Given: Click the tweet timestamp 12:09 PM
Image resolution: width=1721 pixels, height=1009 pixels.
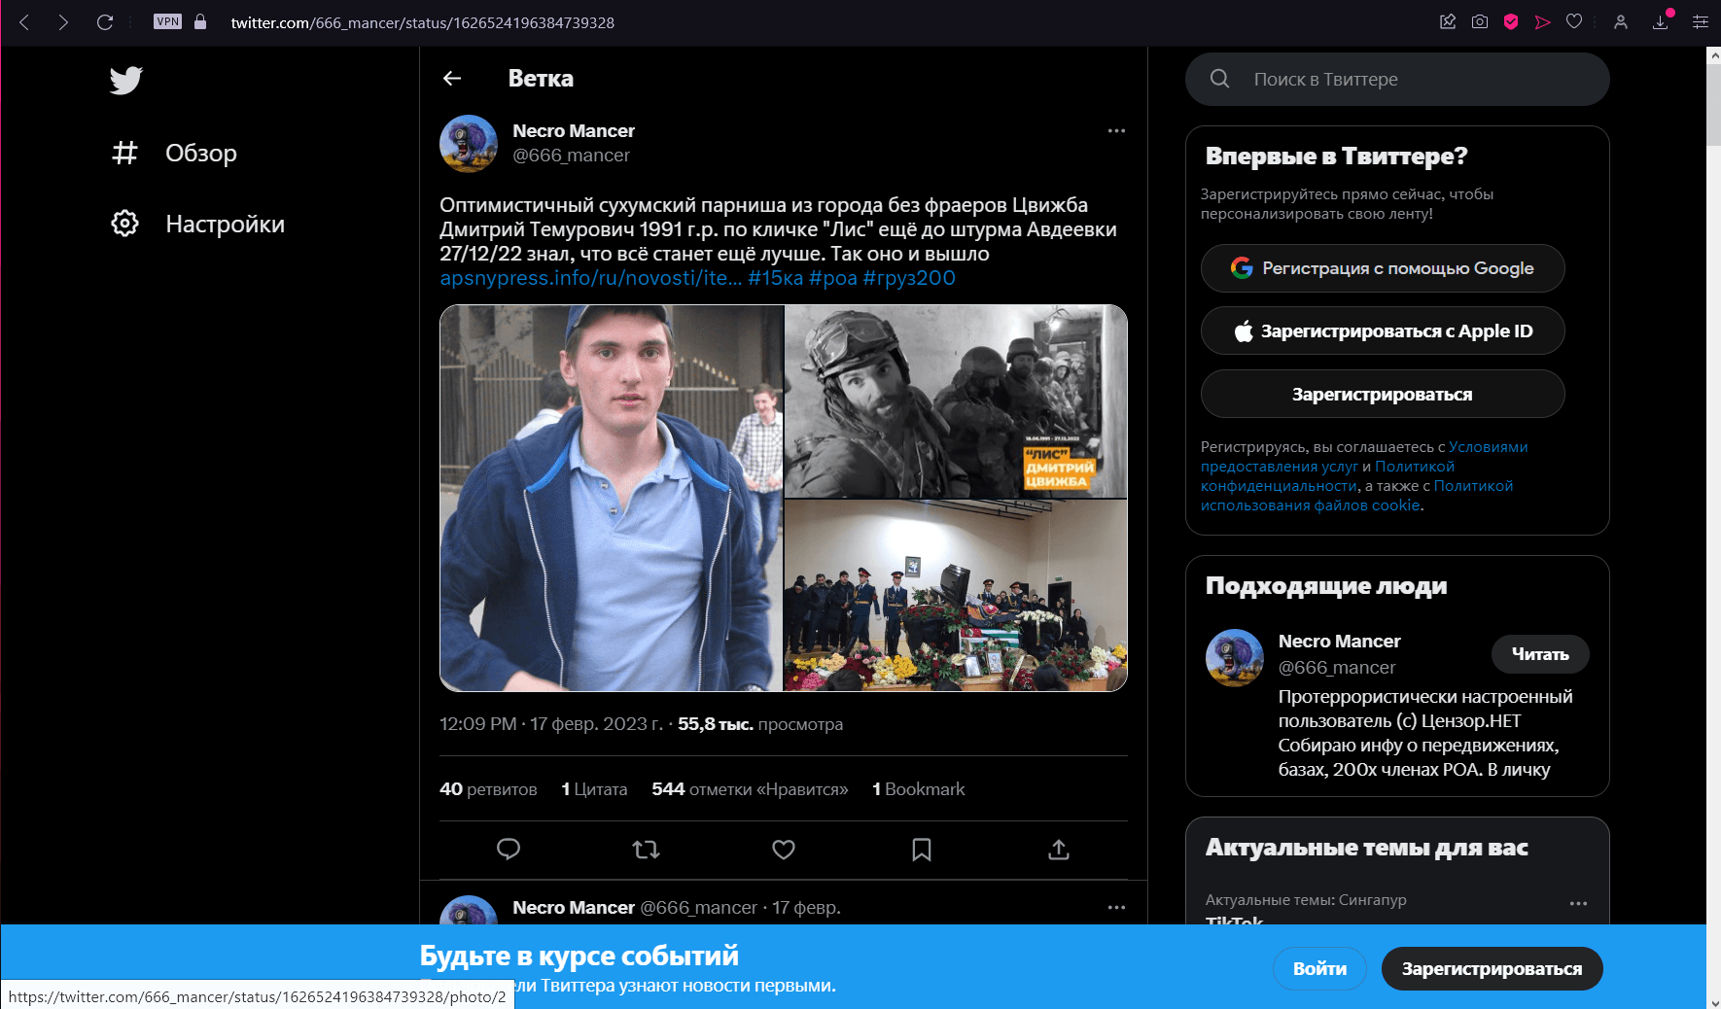Looking at the screenshot, I should [x=551, y=724].
